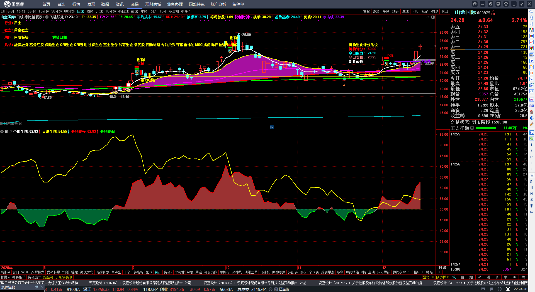Click the screen display icon in title bar

pyautogui.click(x=498, y=4)
